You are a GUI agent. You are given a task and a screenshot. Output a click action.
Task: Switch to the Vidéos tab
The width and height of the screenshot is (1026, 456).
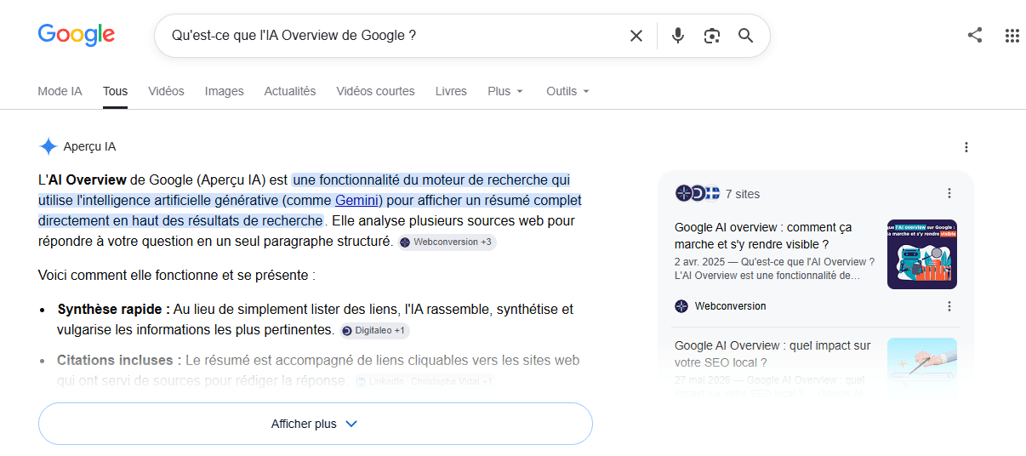click(166, 91)
